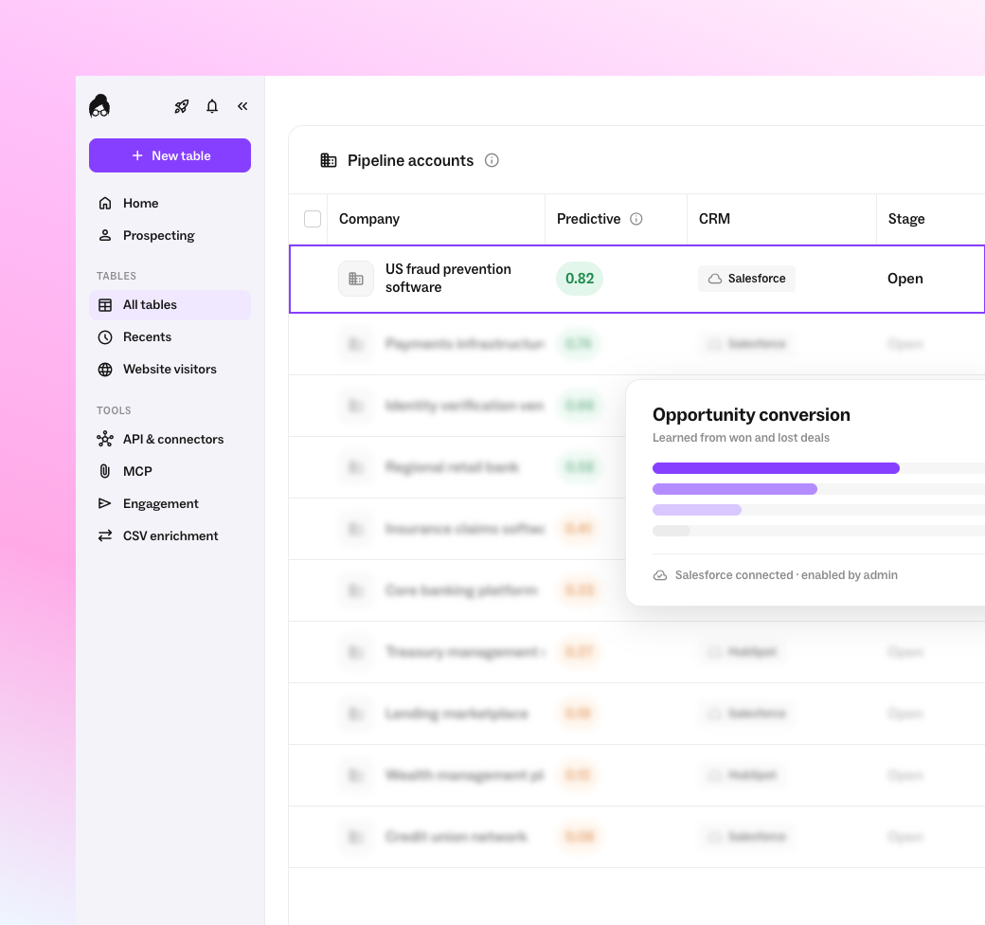The width and height of the screenshot is (985, 925).
Task: Collapse the sidebar with the double chevron
Action: pos(242,106)
